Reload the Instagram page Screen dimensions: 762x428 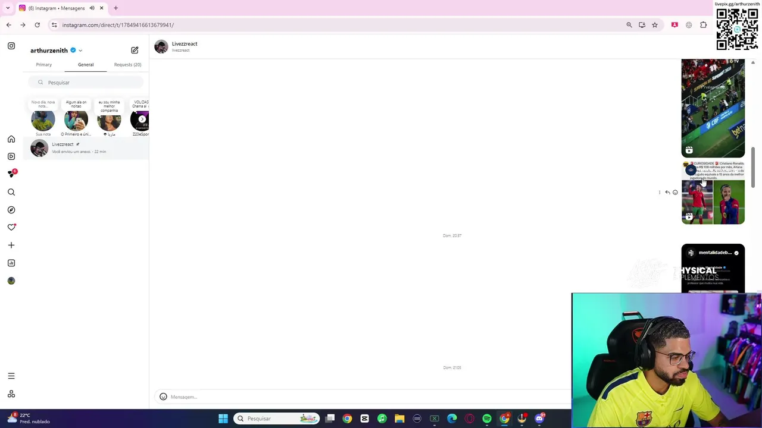coord(37,25)
